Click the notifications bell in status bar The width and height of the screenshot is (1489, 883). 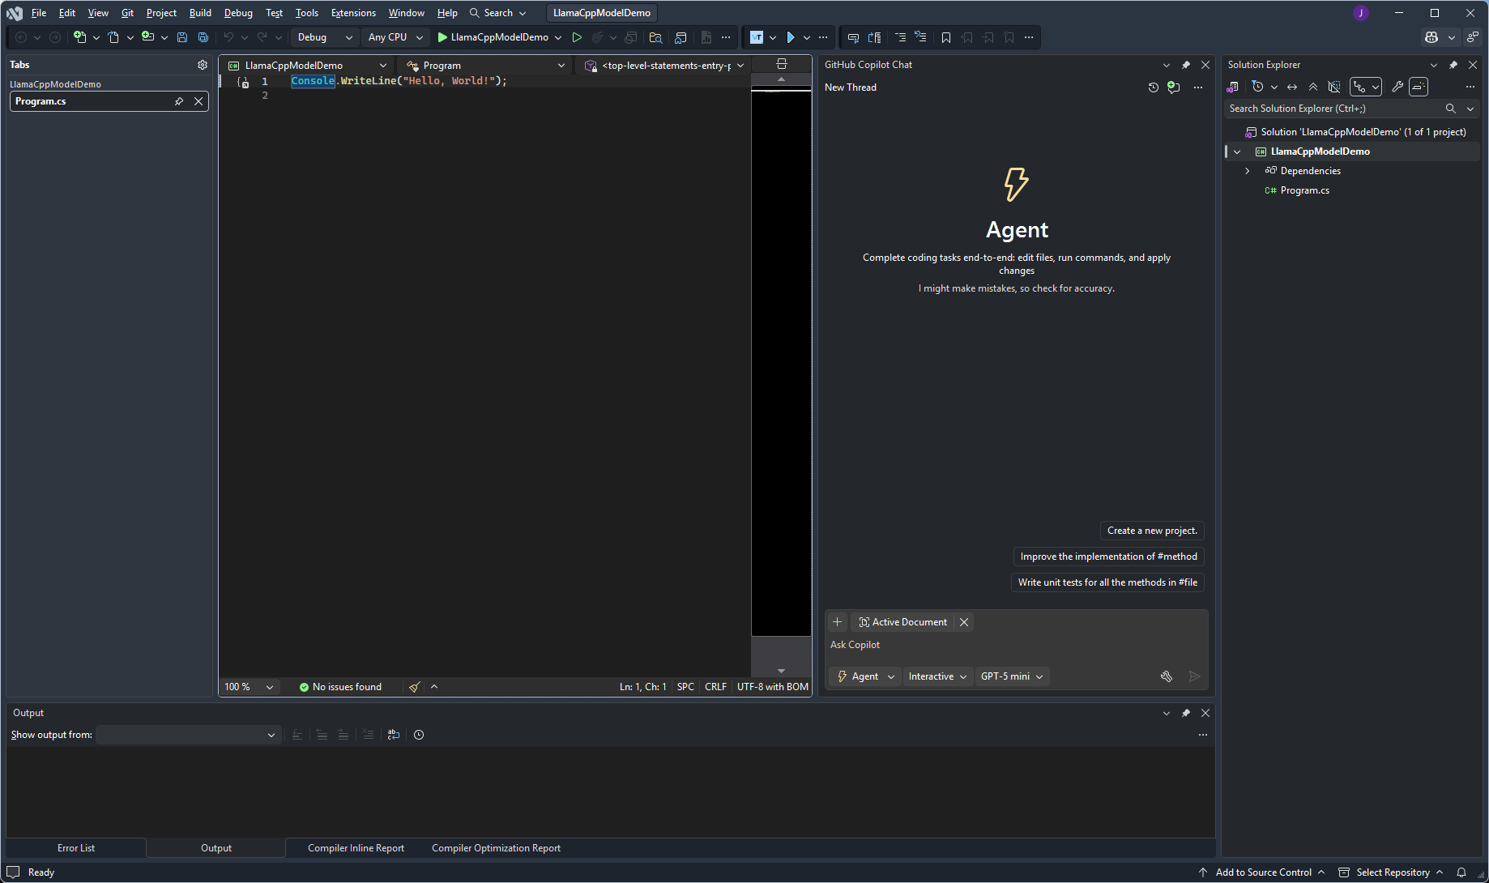[x=1461, y=872]
